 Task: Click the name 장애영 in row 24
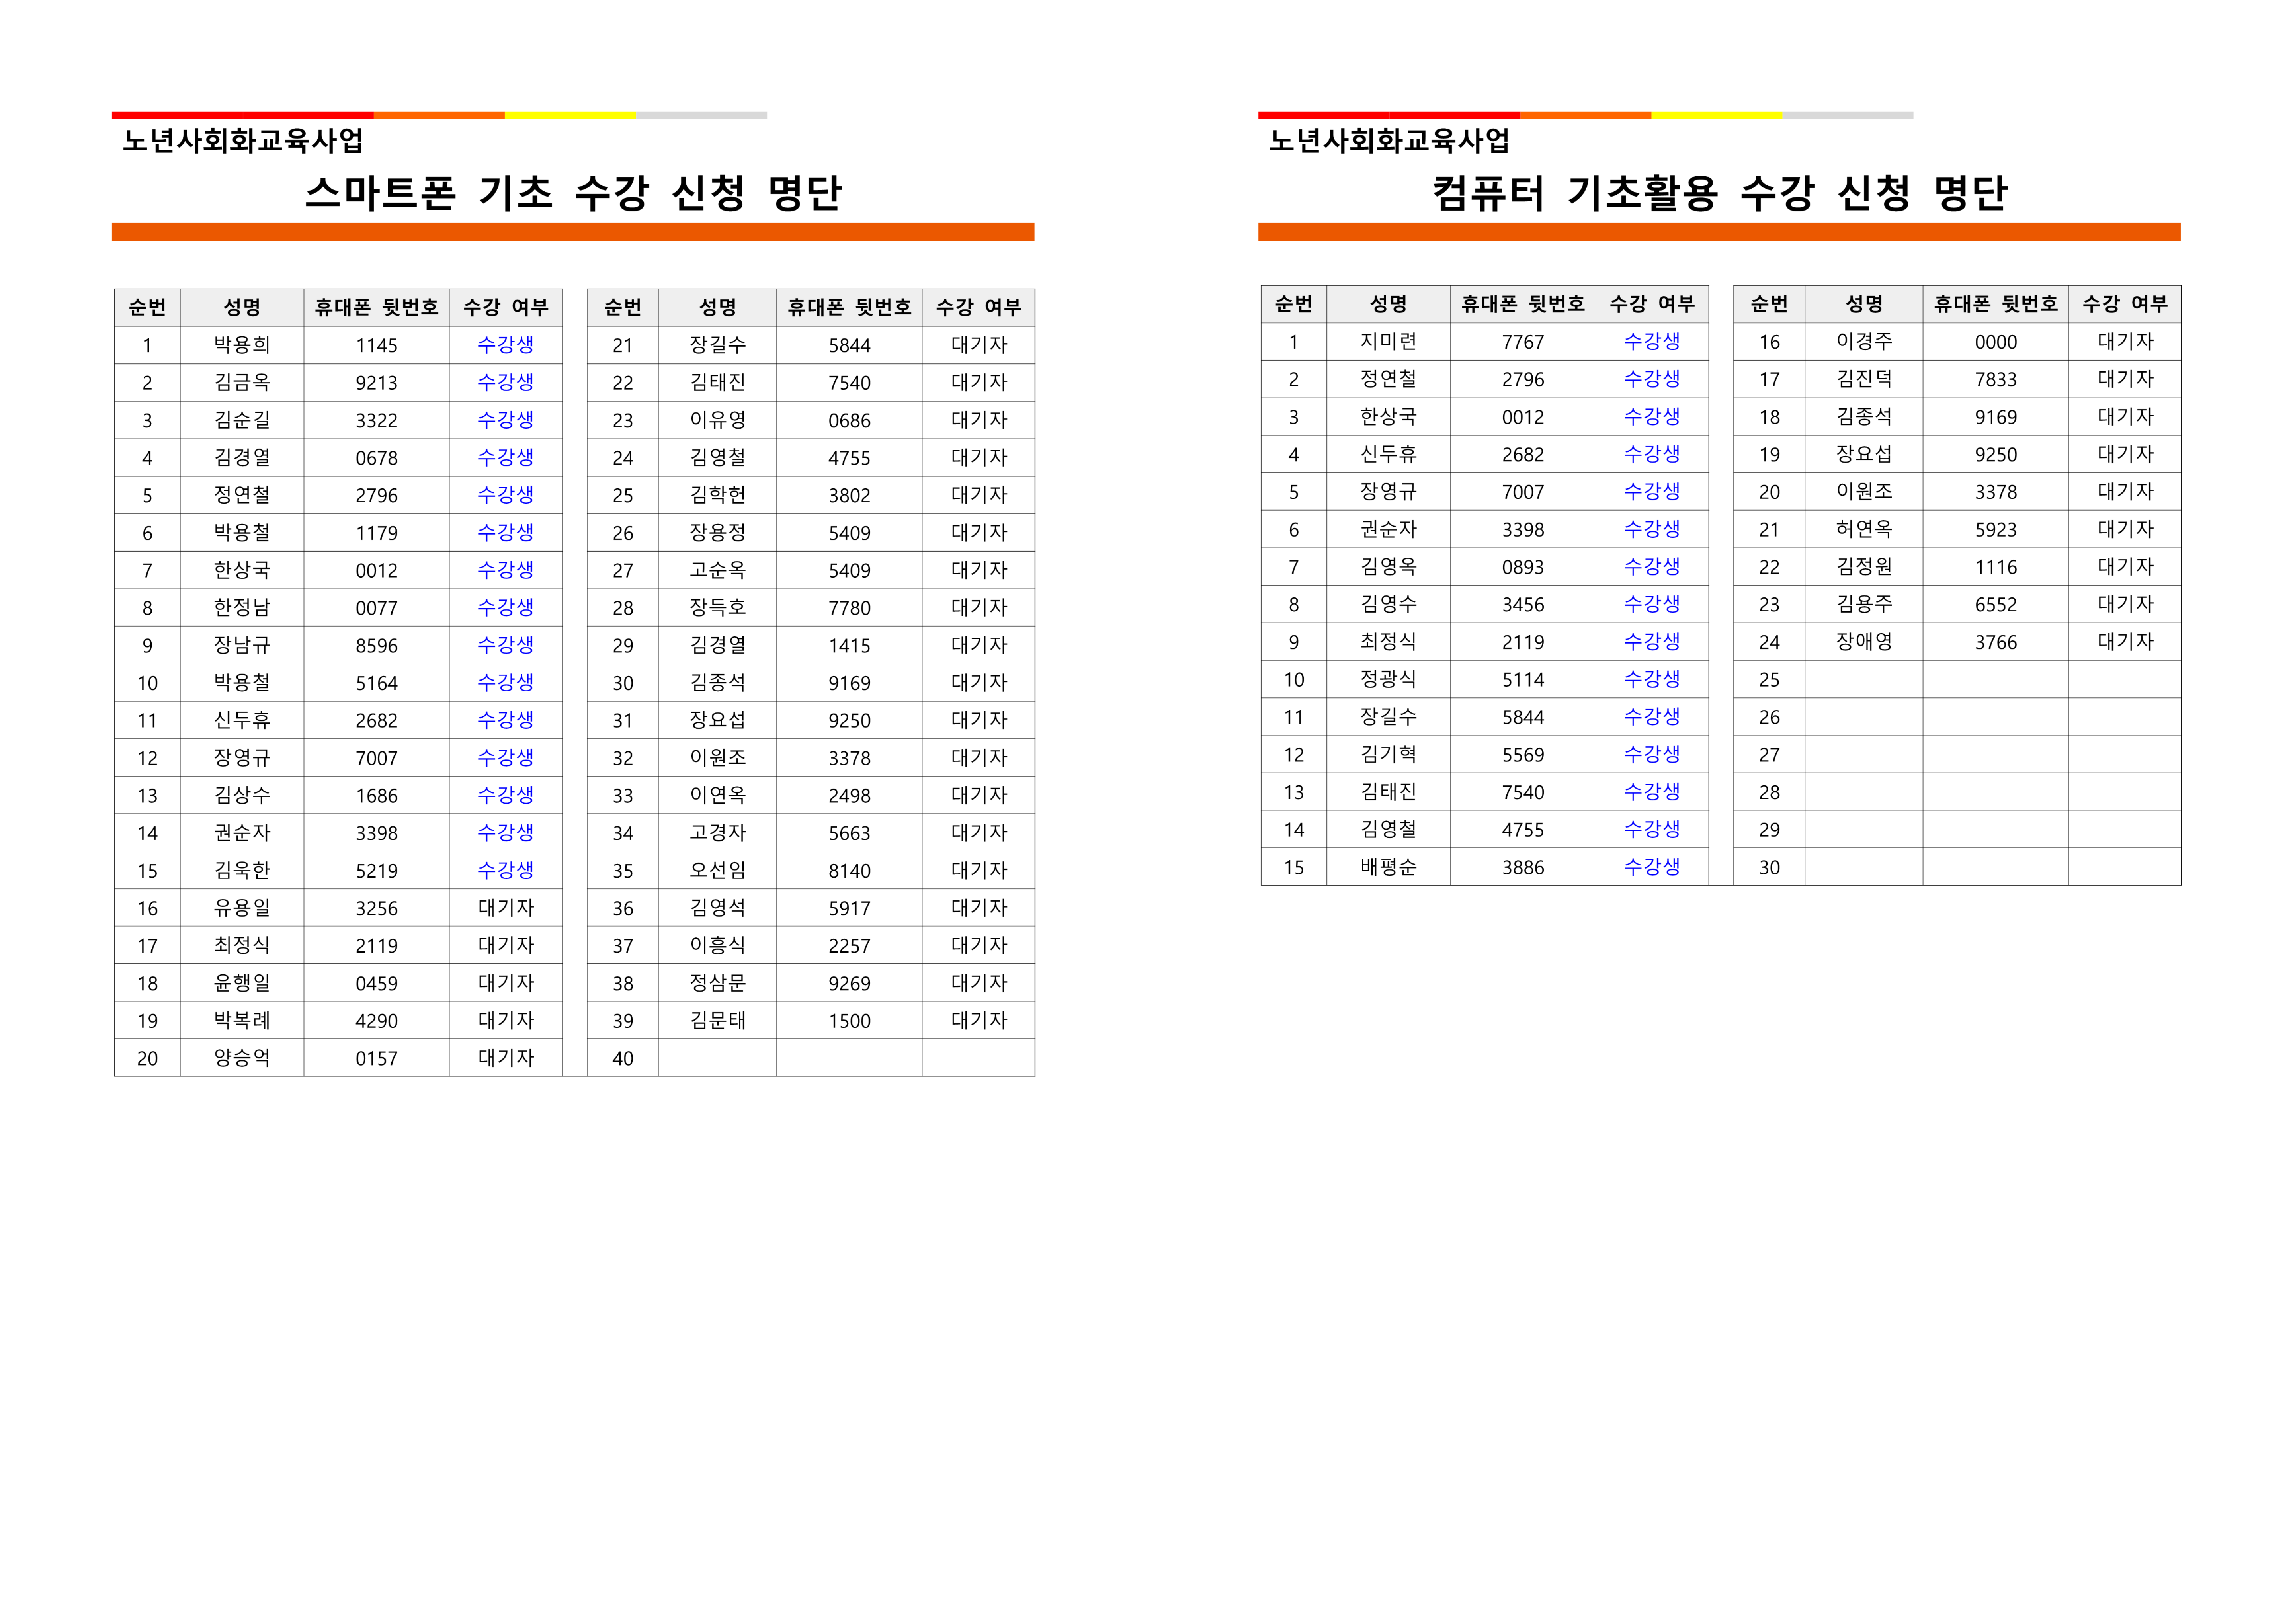tap(1863, 642)
